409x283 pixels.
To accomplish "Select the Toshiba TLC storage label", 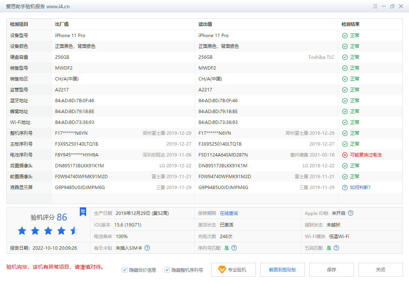I will 321,57.
